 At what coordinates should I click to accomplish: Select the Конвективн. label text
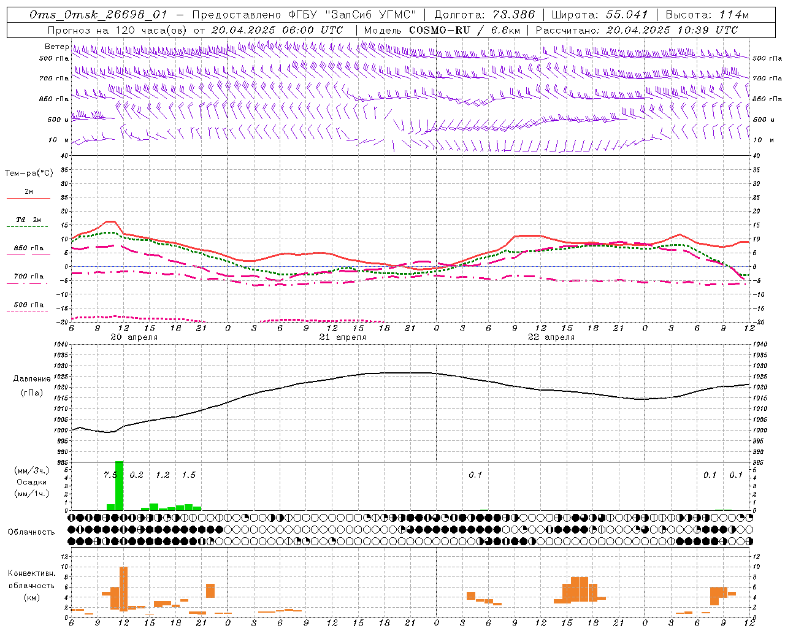31,573
